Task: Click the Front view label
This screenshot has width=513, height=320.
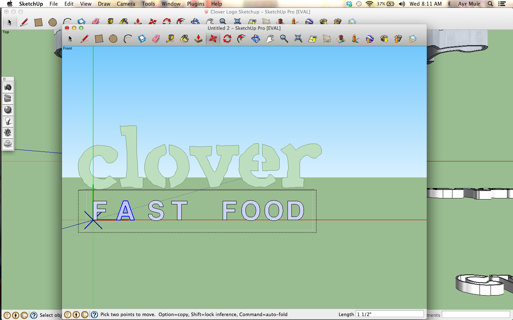Action: click(68, 48)
